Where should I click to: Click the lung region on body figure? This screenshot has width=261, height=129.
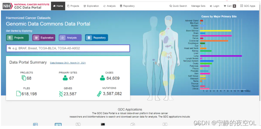click(166, 40)
